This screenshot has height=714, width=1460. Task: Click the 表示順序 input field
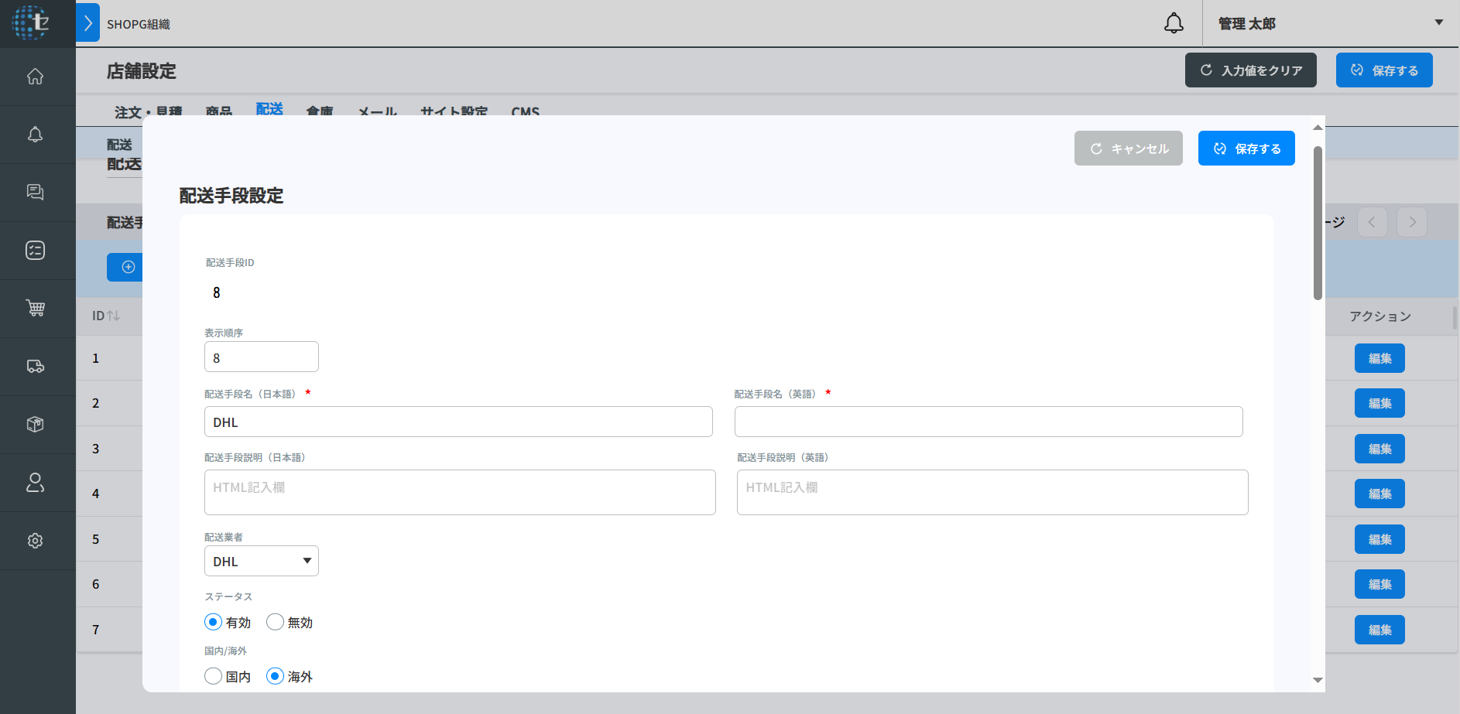tap(262, 357)
